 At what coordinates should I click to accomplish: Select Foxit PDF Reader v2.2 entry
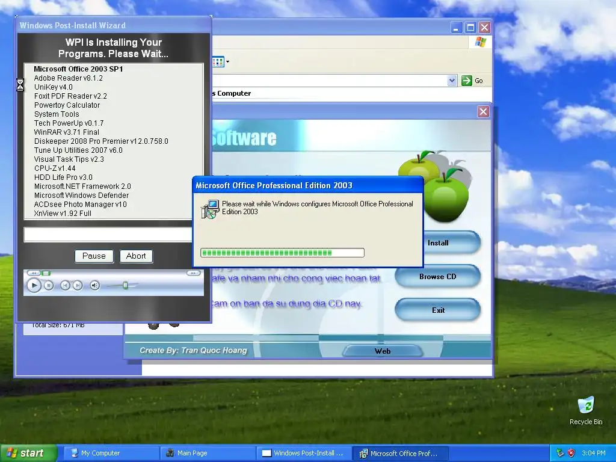70,96
